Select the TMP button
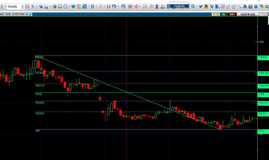The height and width of the screenshot is (160, 269). pyautogui.click(x=22, y=14)
